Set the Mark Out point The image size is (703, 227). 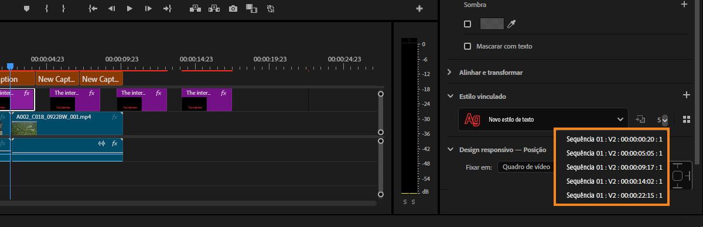click(x=63, y=9)
